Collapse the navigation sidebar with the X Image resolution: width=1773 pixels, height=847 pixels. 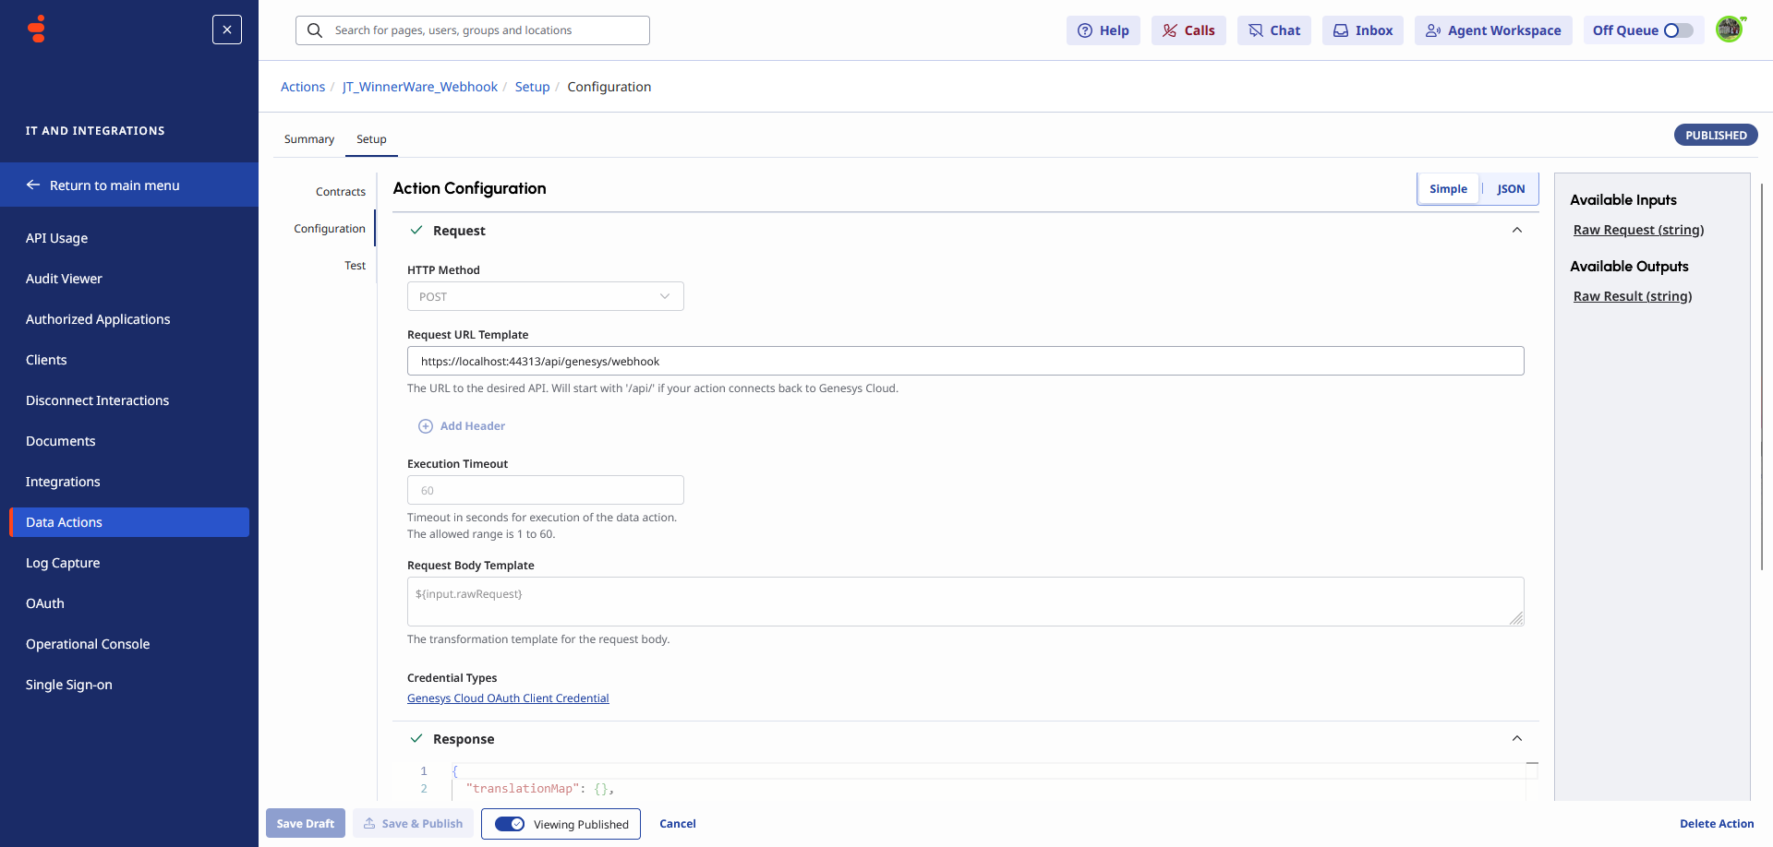[226, 30]
